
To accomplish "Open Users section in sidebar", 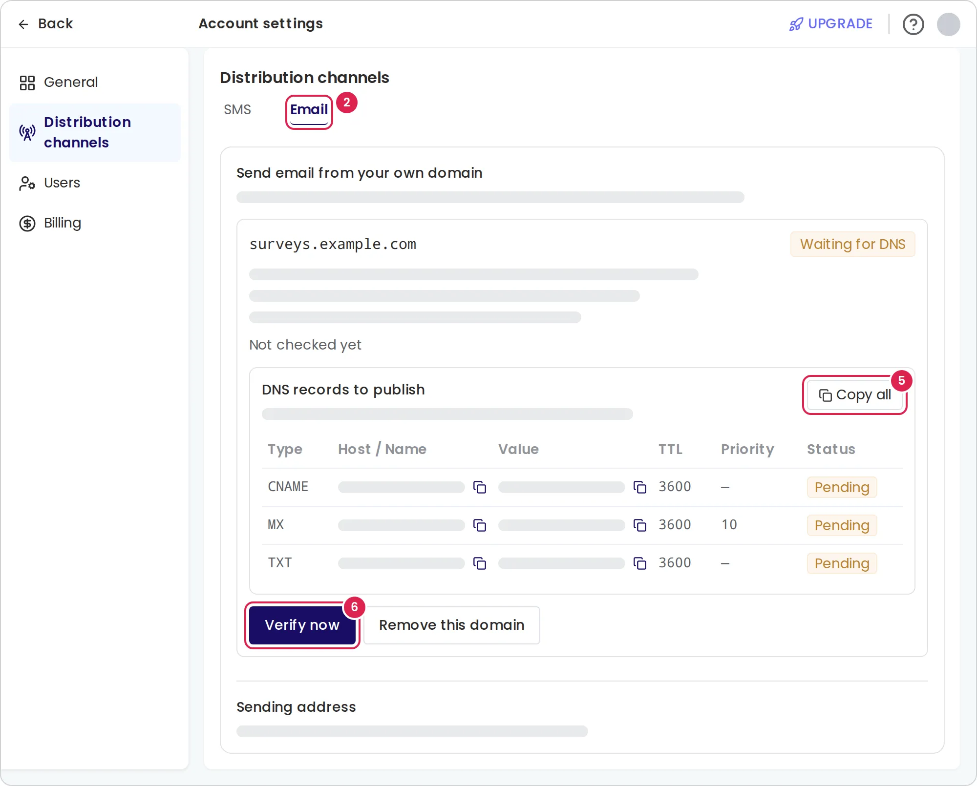I will [95, 183].
